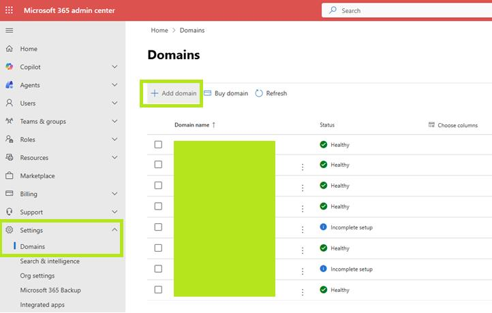Click into the Search field

click(x=408, y=10)
